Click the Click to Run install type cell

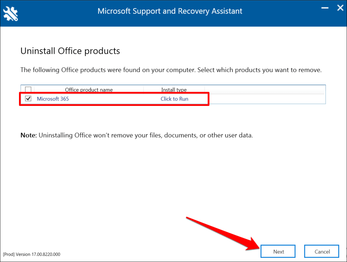pos(174,99)
